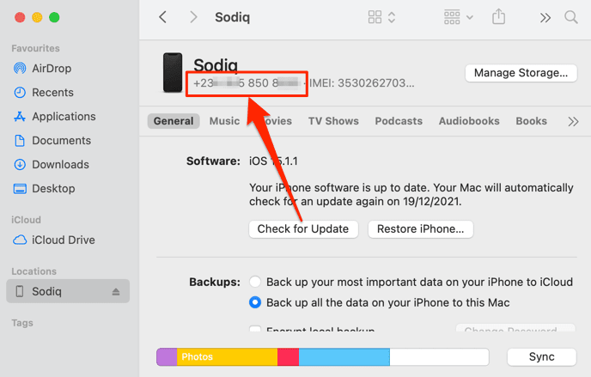The width and height of the screenshot is (591, 377).
Task: Open the Finder search magnifier
Action: 571,17
